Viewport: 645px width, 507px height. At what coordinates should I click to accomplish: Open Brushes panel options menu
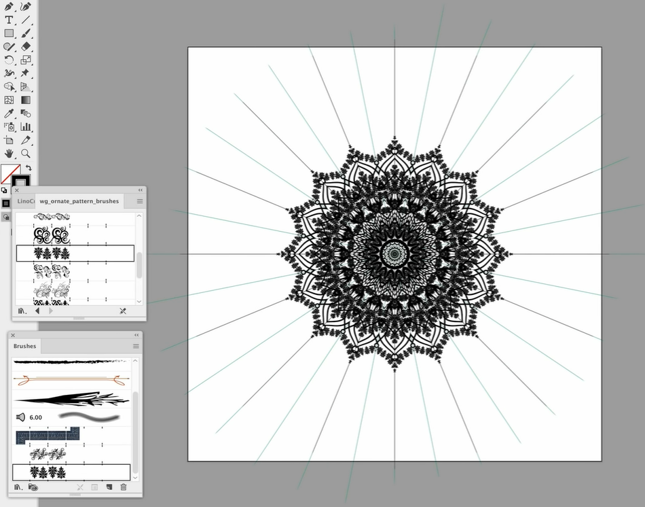(135, 347)
